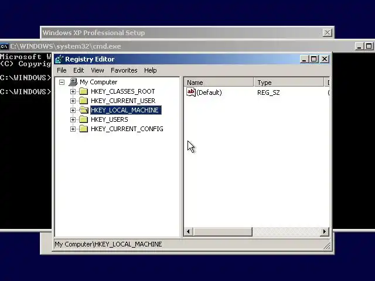
Task: Open the Help menu in Registry Editor
Action: pos(150,70)
